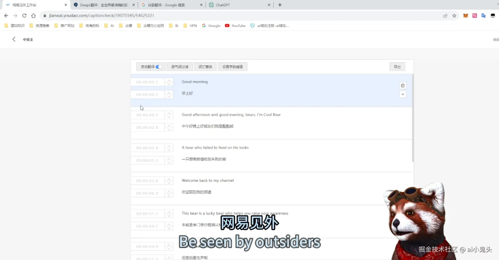Open the .ai域名注册 bookmark

(270, 25)
